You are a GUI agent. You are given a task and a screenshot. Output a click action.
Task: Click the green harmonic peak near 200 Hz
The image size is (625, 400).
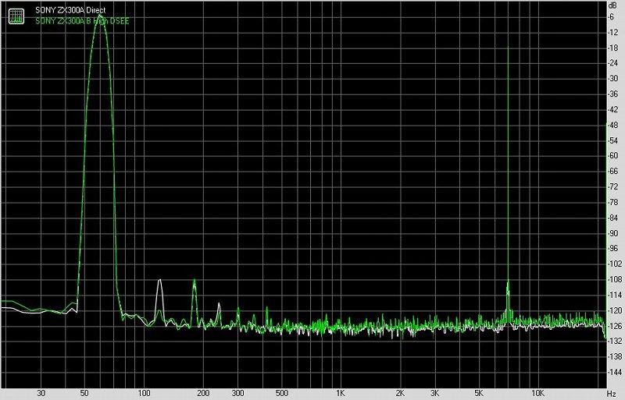[194, 281]
